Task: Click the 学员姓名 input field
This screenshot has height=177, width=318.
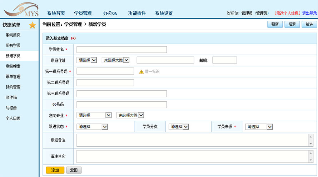Action: coord(121,50)
